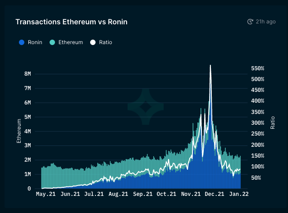Click the '21h ago' timestamp
The width and height of the screenshot is (288, 213).
pyautogui.click(x=265, y=22)
